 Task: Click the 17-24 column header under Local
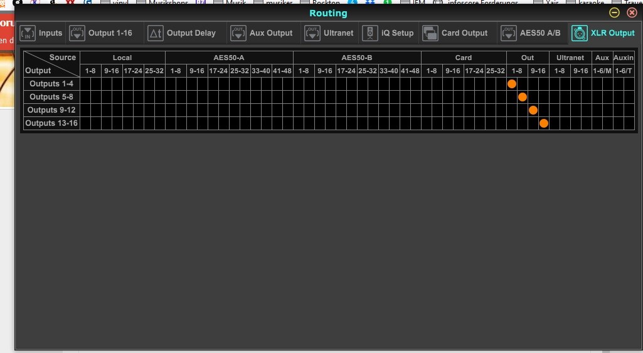133,71
